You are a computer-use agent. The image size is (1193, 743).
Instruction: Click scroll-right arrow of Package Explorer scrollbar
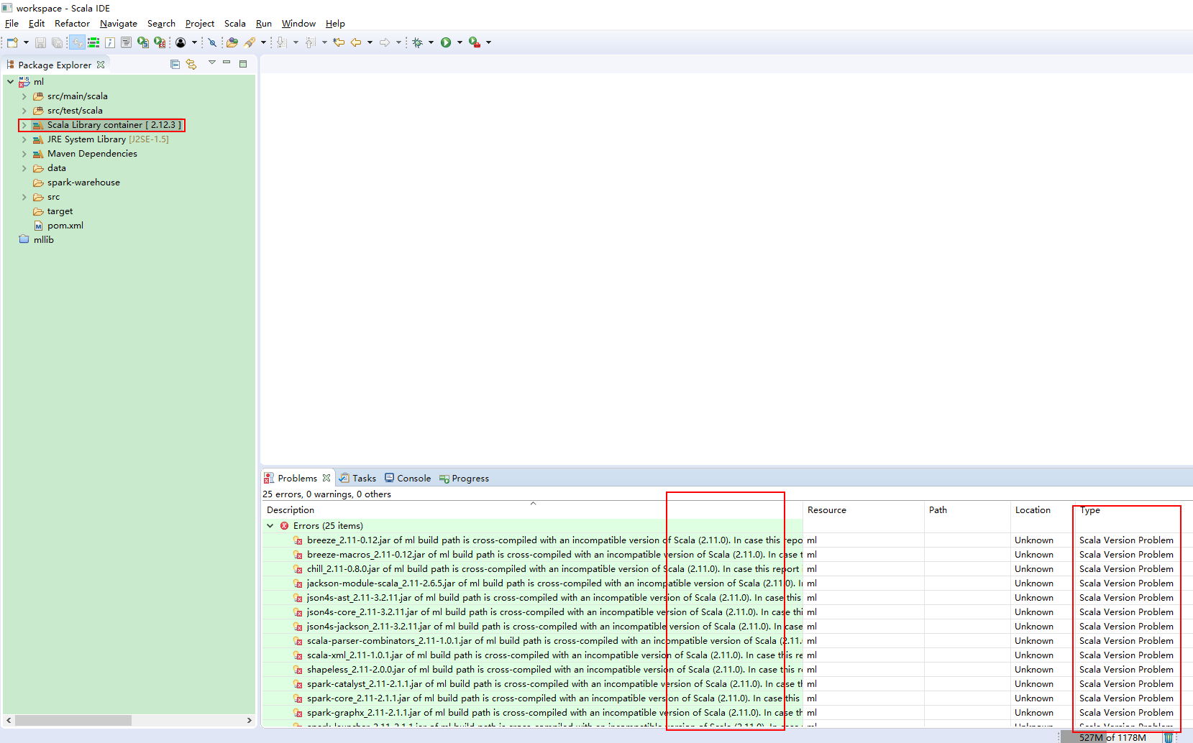point(249,720)
